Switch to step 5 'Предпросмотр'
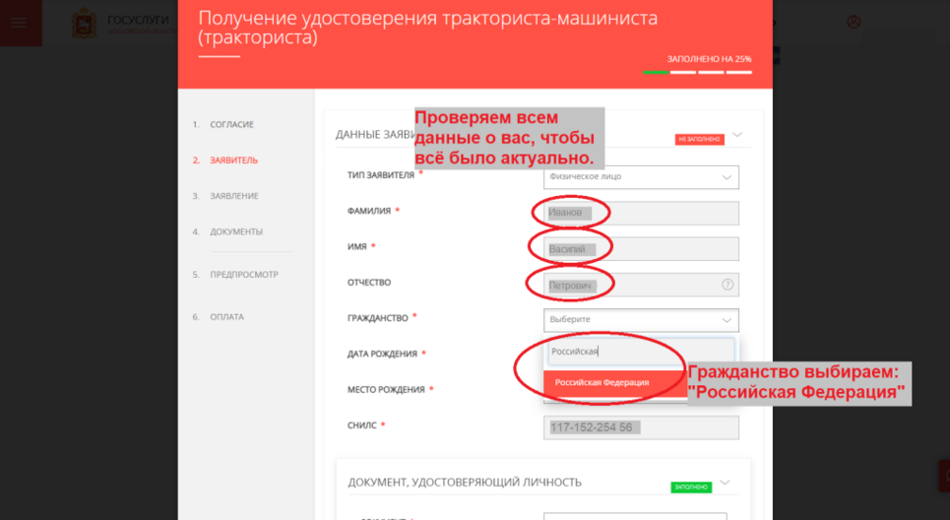 point(244,275)
